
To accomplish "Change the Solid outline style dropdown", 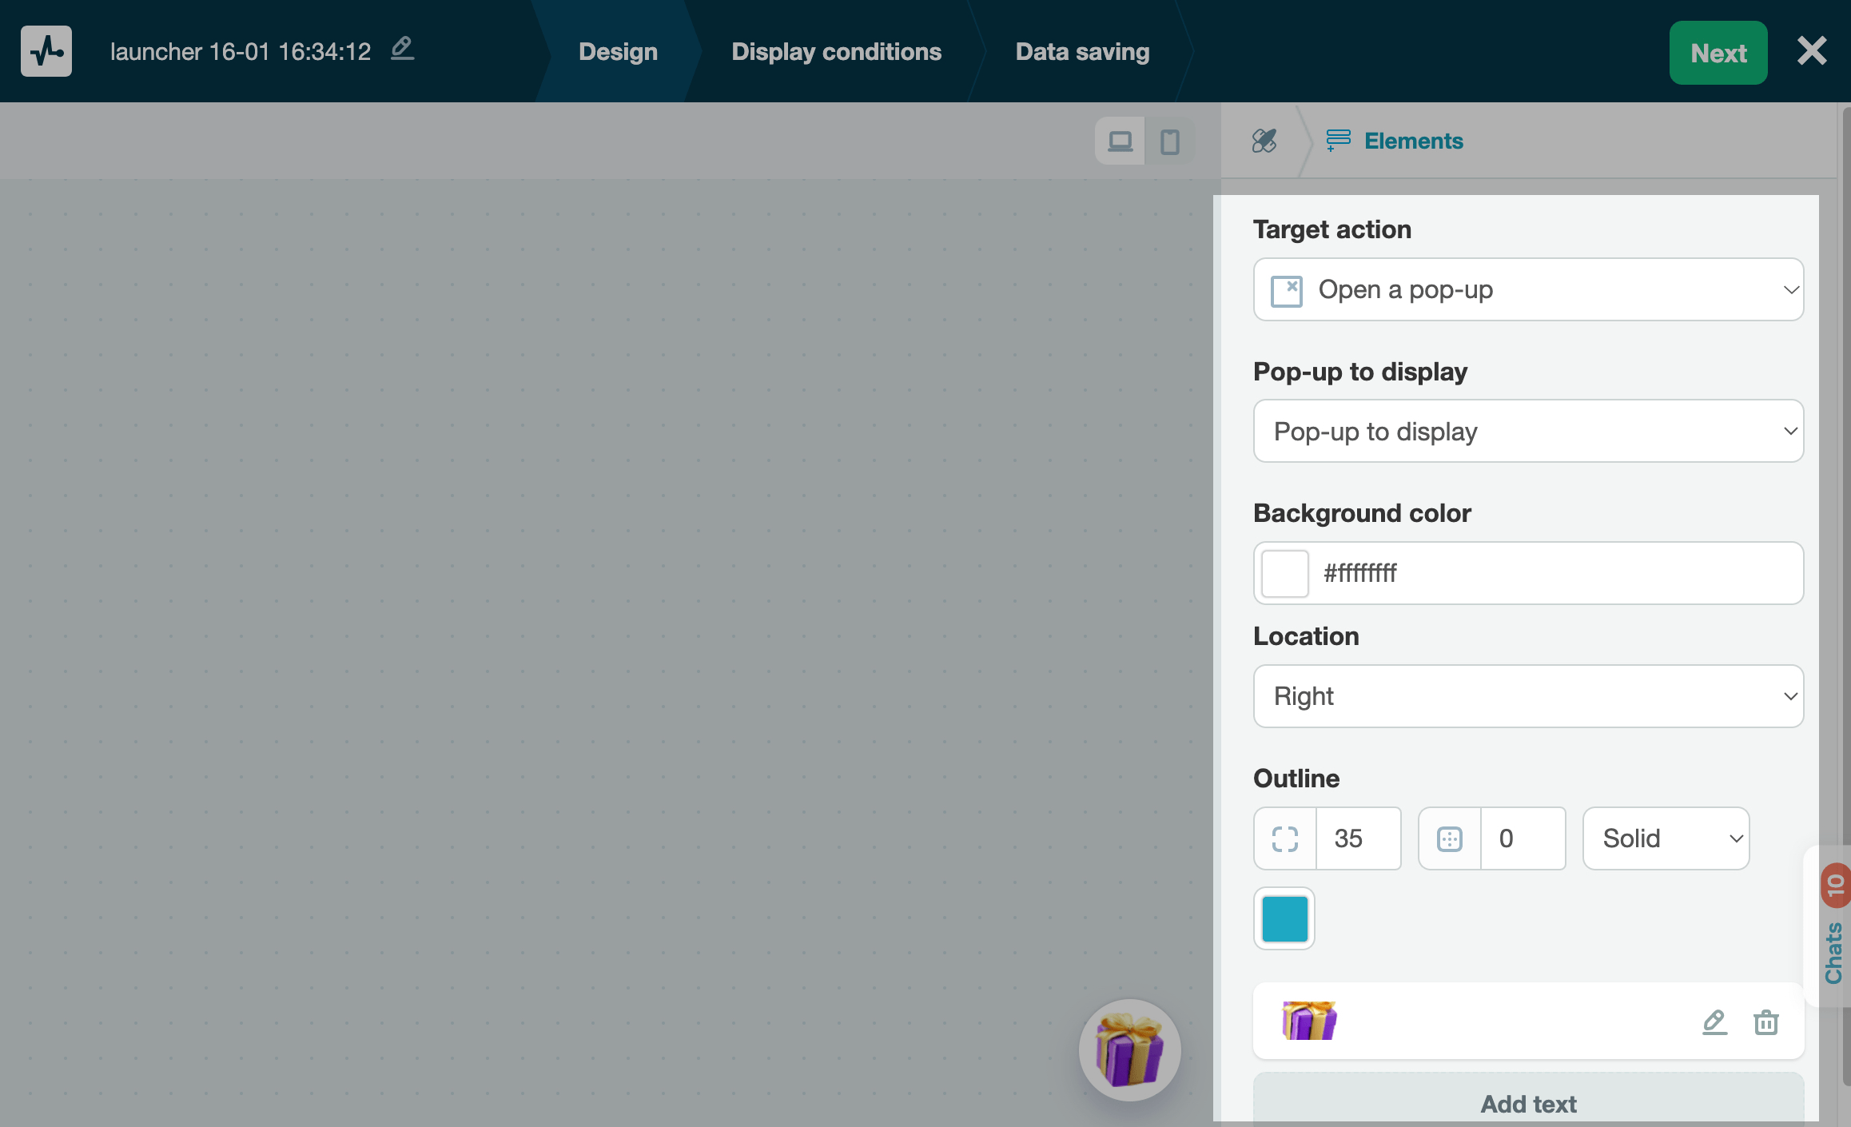I will 1666,838.
